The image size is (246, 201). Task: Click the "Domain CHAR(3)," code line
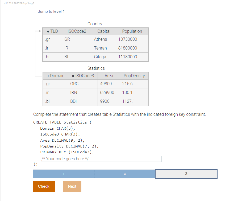click(58, 128)
